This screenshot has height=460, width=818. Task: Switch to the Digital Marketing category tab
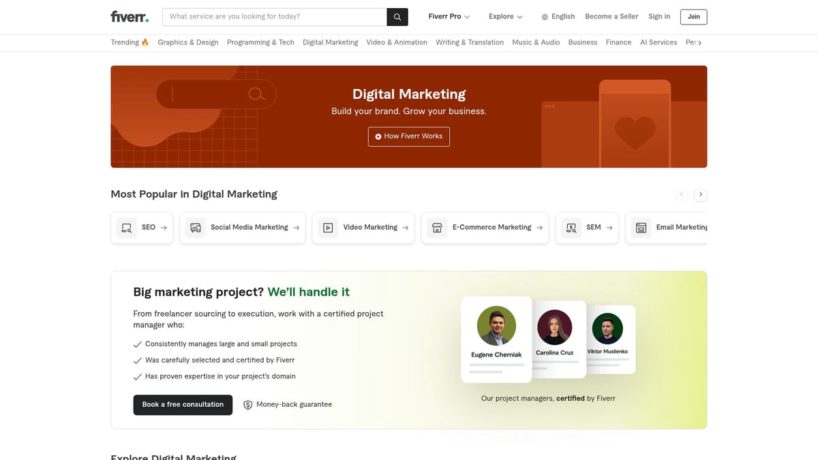[330, 42]
